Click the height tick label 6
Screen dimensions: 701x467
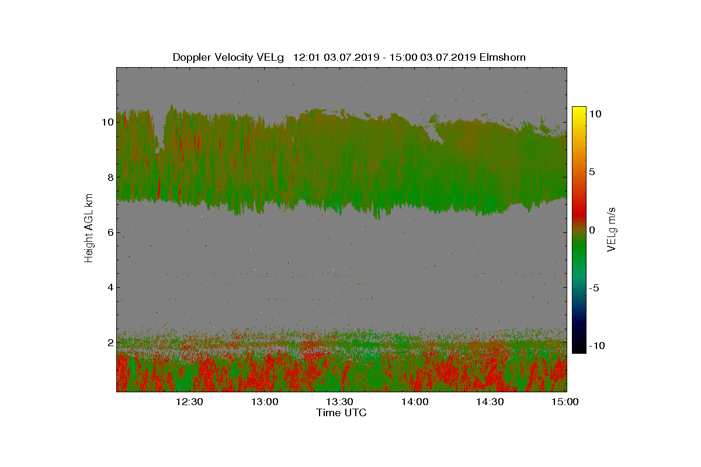click(x=109, y=232)
